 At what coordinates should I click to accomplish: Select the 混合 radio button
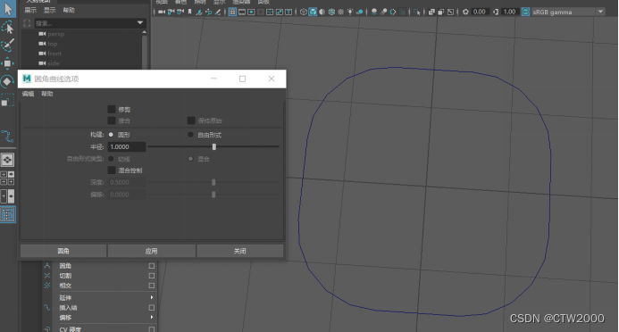pyautogui.click(x=190, y=159)
